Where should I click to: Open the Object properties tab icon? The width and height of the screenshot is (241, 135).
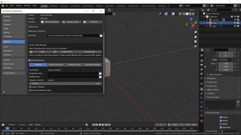[202, 89]
